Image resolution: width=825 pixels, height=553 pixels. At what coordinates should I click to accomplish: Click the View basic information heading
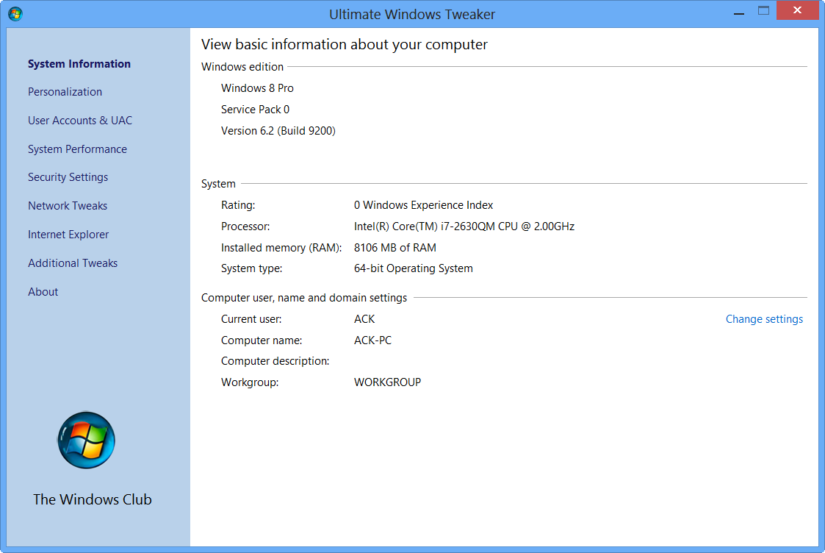(344, 44)
